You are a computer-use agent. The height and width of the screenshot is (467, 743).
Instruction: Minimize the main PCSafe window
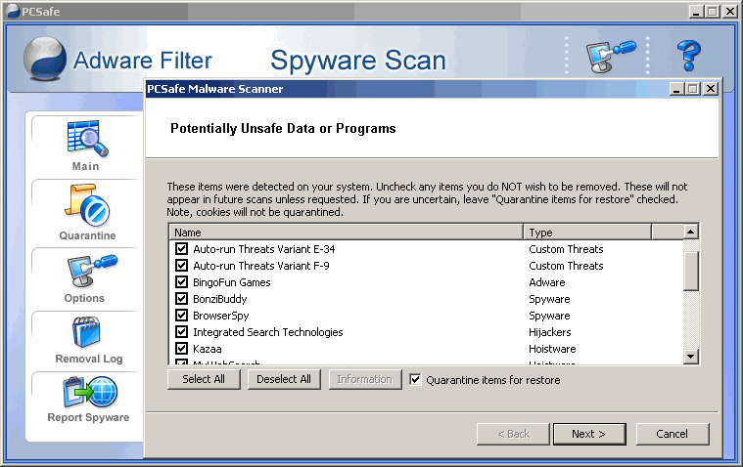tap(696, 12)
